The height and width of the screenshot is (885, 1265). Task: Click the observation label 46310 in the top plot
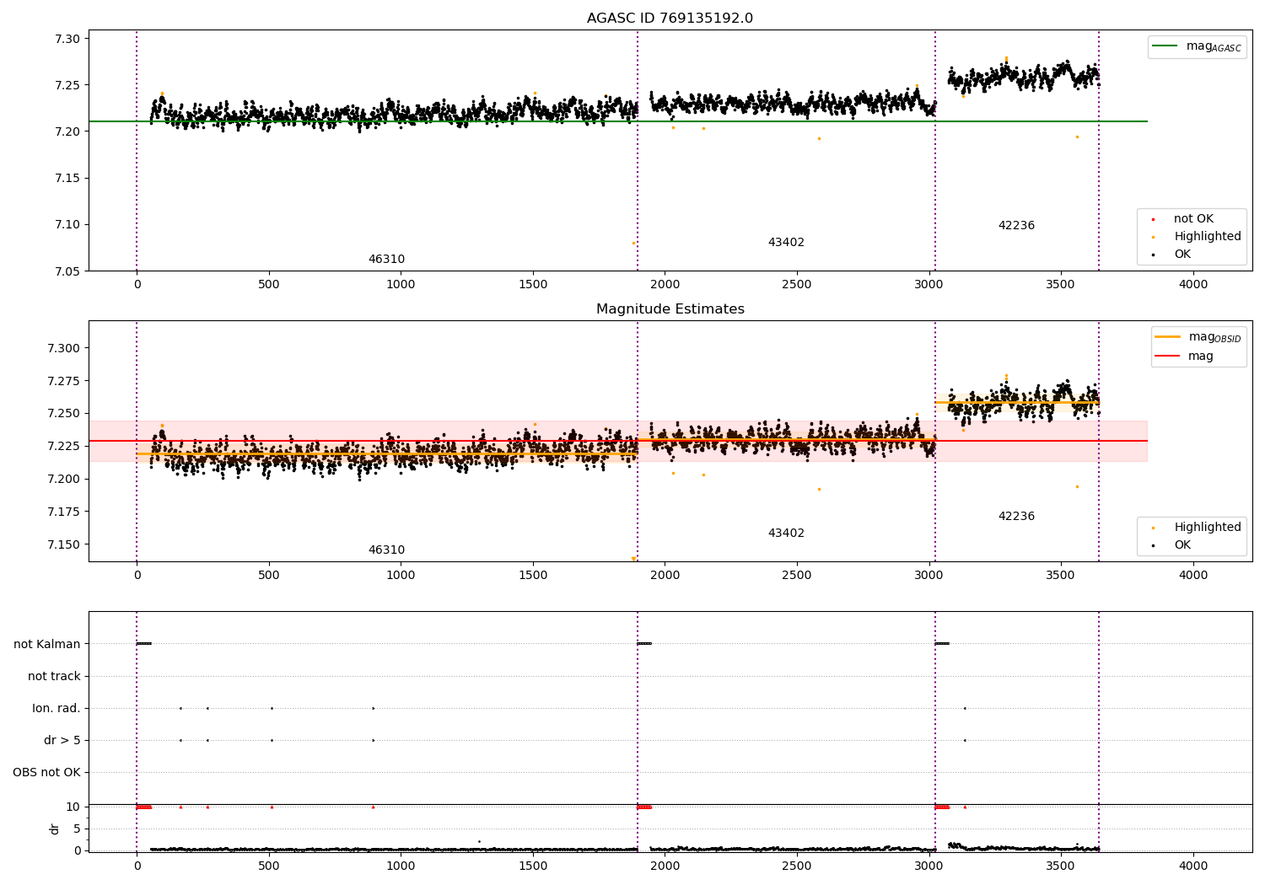tap(386, 260)
